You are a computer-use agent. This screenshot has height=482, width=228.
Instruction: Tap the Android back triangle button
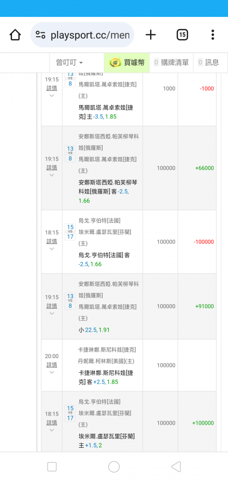176,467
